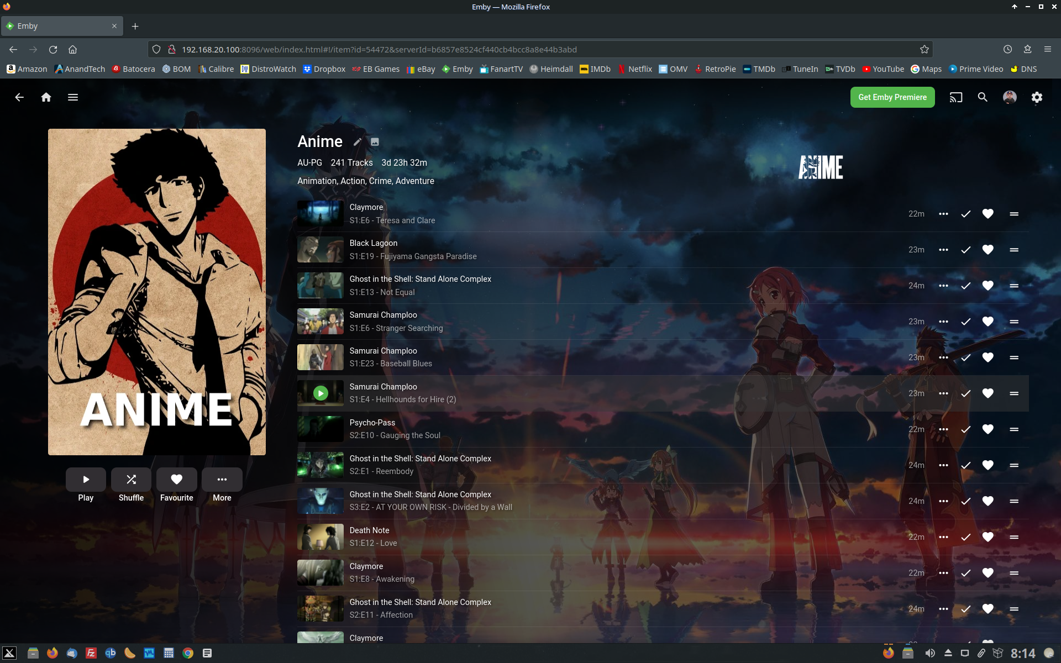The height and width of the screenshot is (663, 1061).
Task: Open More options for the playlist
Action: (222, 480)
